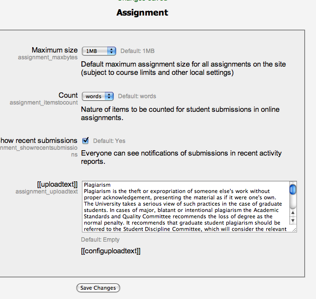The image size is (316, 299).
Task: Click the '[[configuploadtext]]' description
Action: [x=111, y=251]
